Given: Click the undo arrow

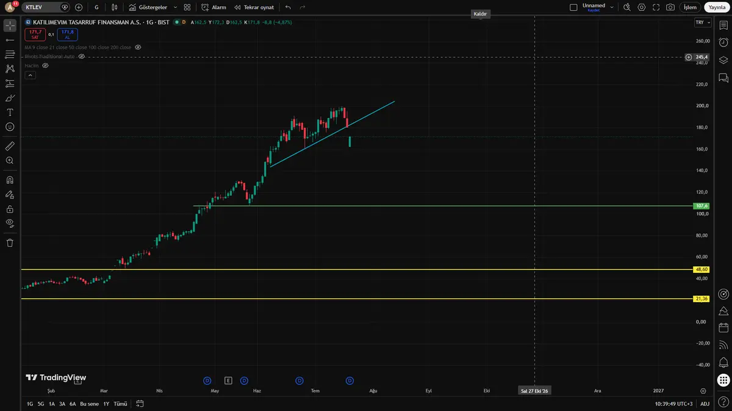Looking at the screenshot, I should tap(288, 7).
